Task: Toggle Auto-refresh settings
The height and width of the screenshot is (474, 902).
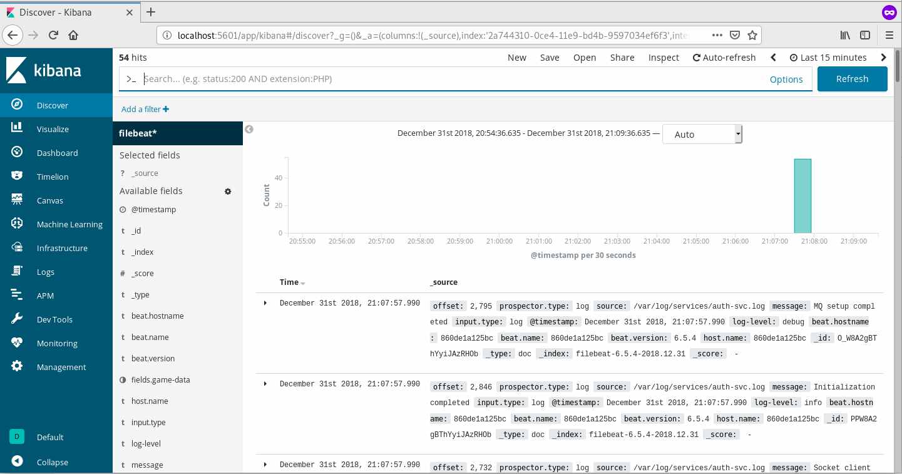Action: coord(724,58)
